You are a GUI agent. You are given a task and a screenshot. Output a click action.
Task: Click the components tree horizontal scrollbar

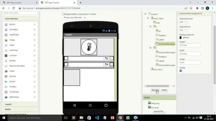[158, 86]
